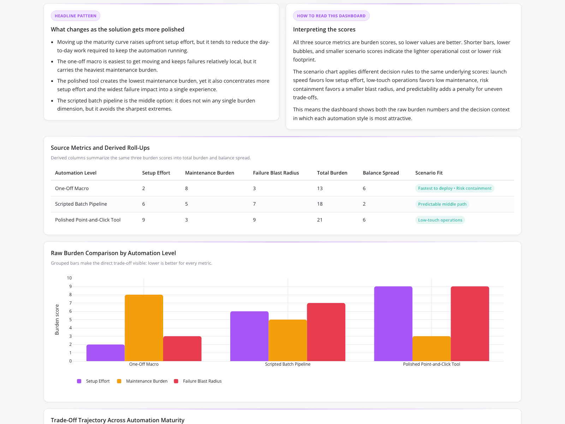
Task: Click the purple Setup Effort bar for Polished Tool
Action: tap(393, 324)
